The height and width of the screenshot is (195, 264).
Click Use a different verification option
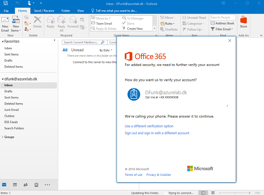149,126
